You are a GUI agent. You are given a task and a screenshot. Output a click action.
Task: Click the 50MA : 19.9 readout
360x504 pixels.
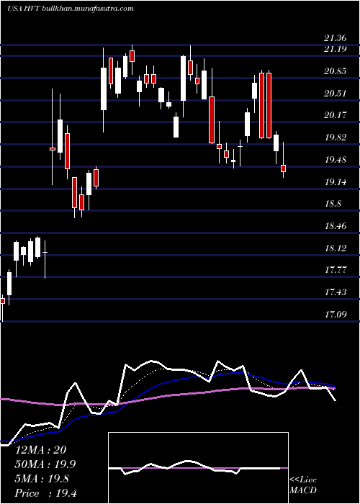tap(45, 464)
